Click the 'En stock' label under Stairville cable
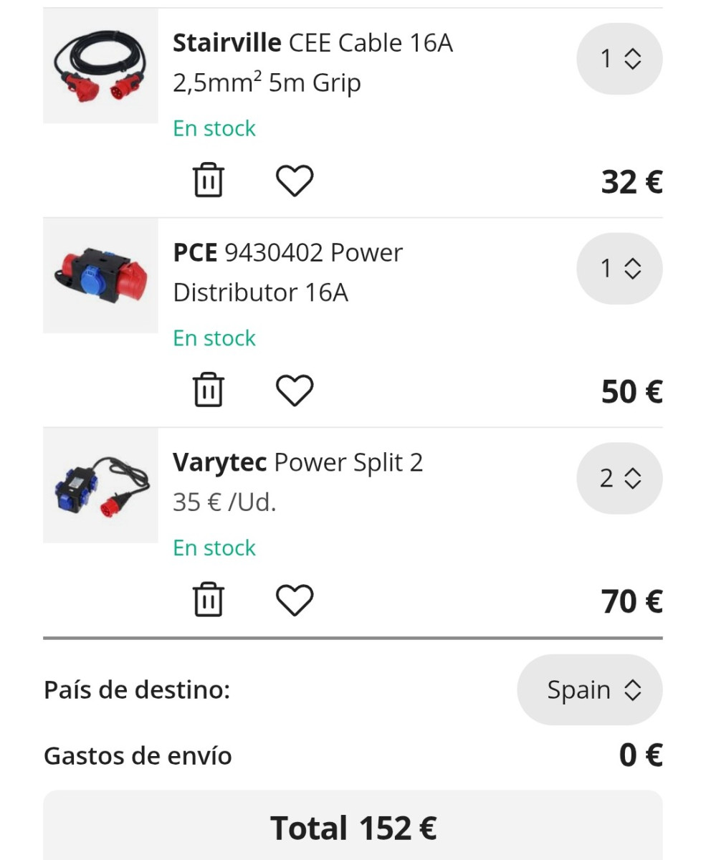The image size is (706, 860). coord(214,129)
